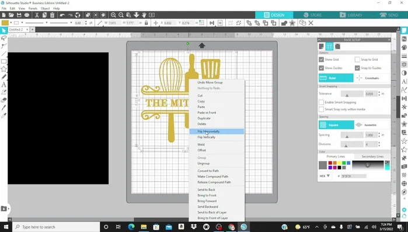Click the Zoom Out magnifier icon
The height and width of the screenshot is (232, 408).
point(121,15)
